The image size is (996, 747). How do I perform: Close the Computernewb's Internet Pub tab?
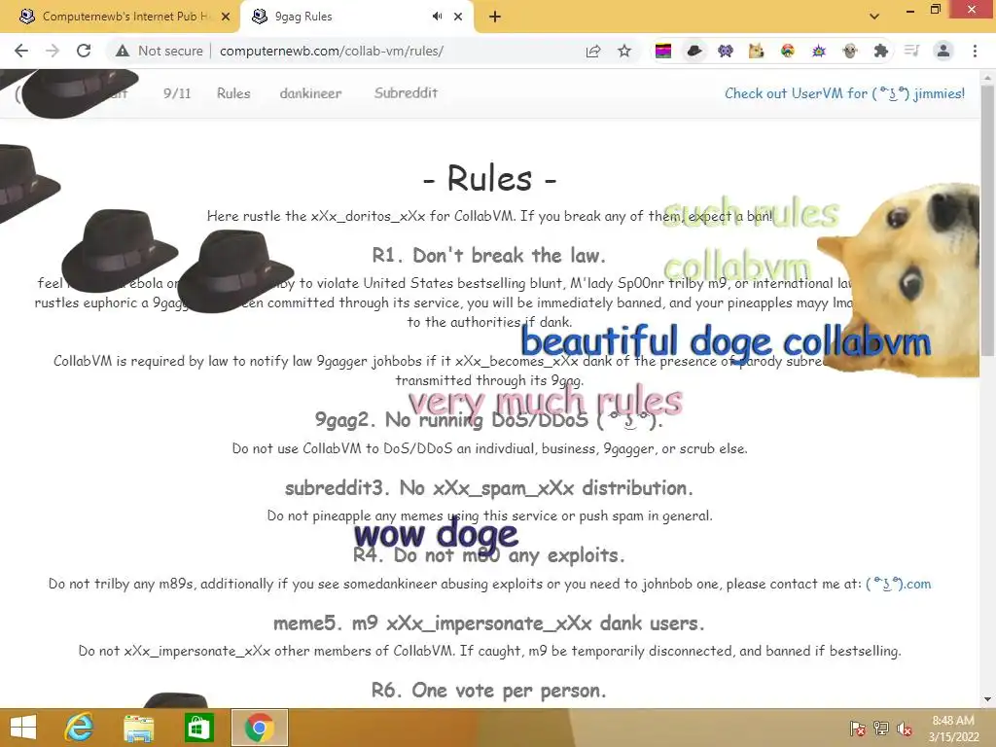pos(226,17)
